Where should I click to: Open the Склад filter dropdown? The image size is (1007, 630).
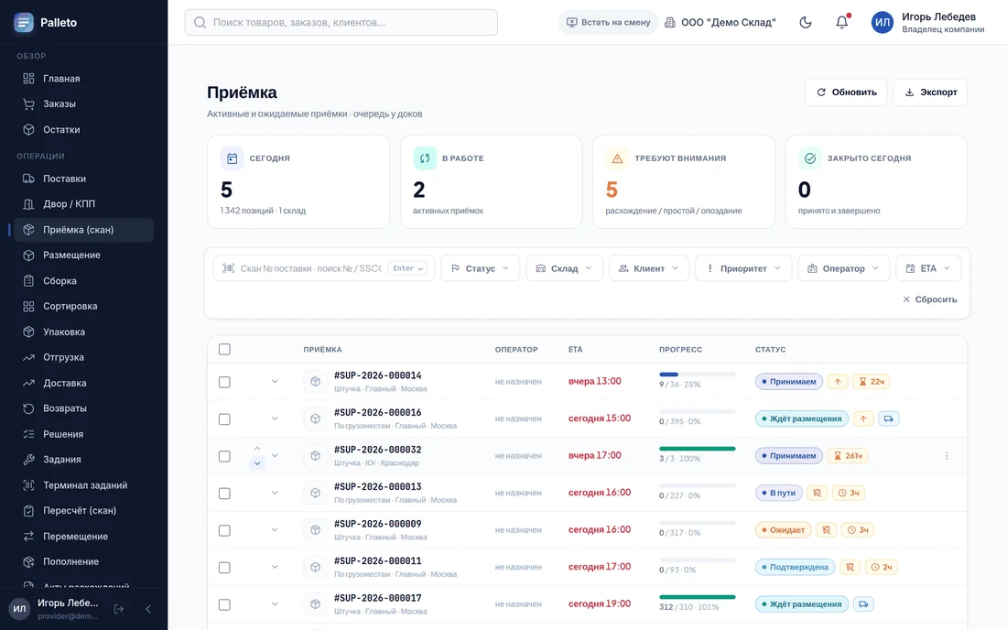click(564, 268)
